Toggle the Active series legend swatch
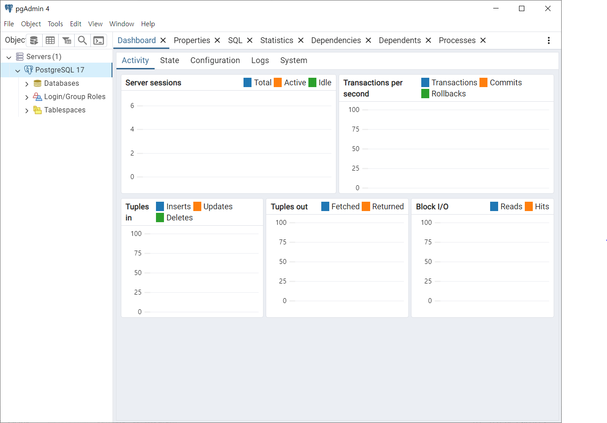607x423 pixels. point(278,83)
